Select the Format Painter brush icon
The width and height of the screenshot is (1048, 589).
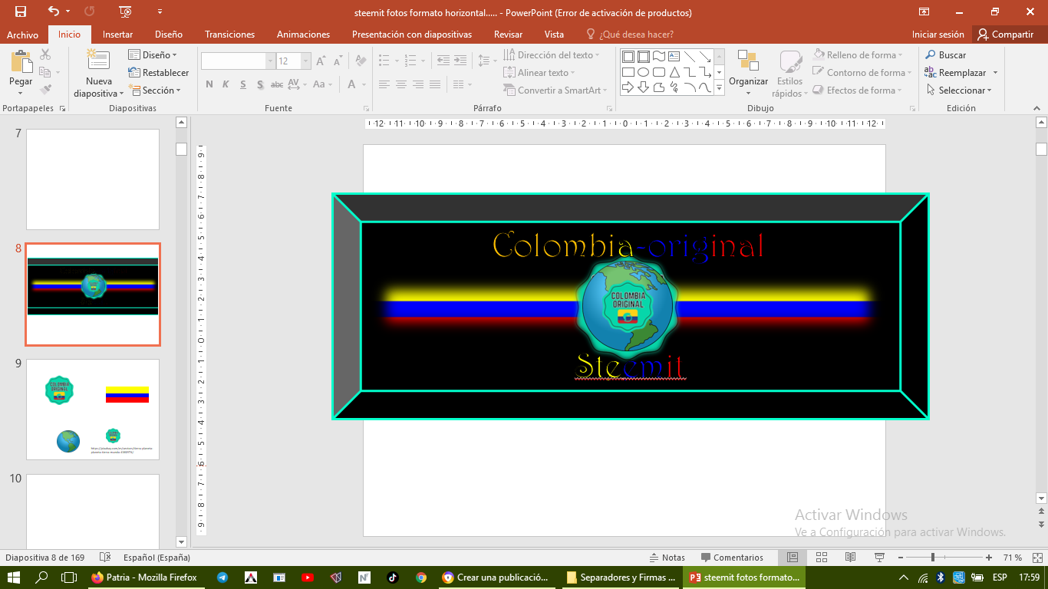(x=45, y=90)
